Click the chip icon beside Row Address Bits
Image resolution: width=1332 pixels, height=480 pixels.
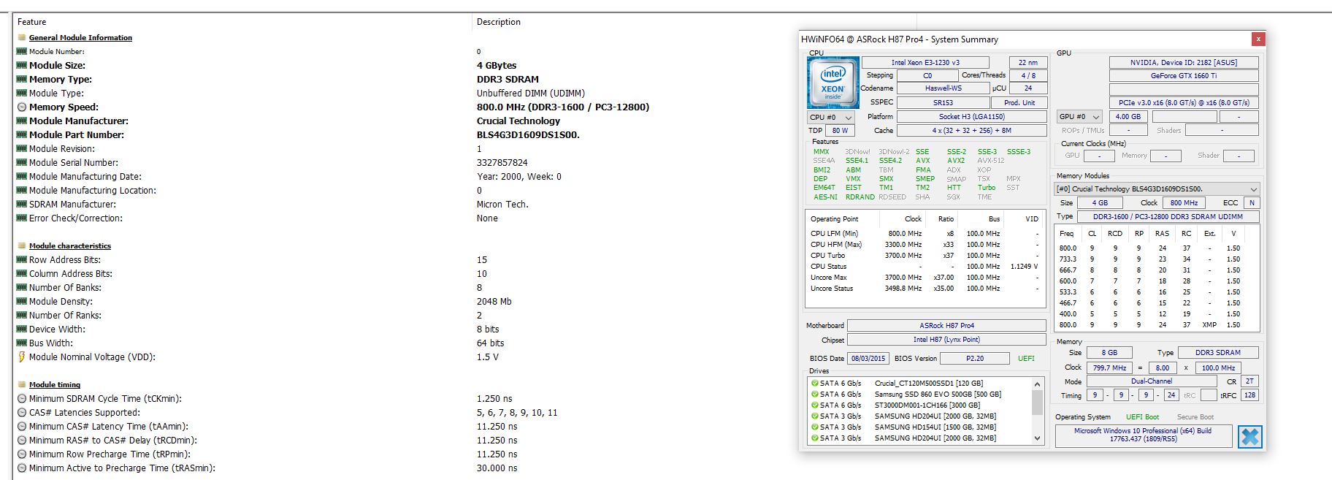point(21,259)
